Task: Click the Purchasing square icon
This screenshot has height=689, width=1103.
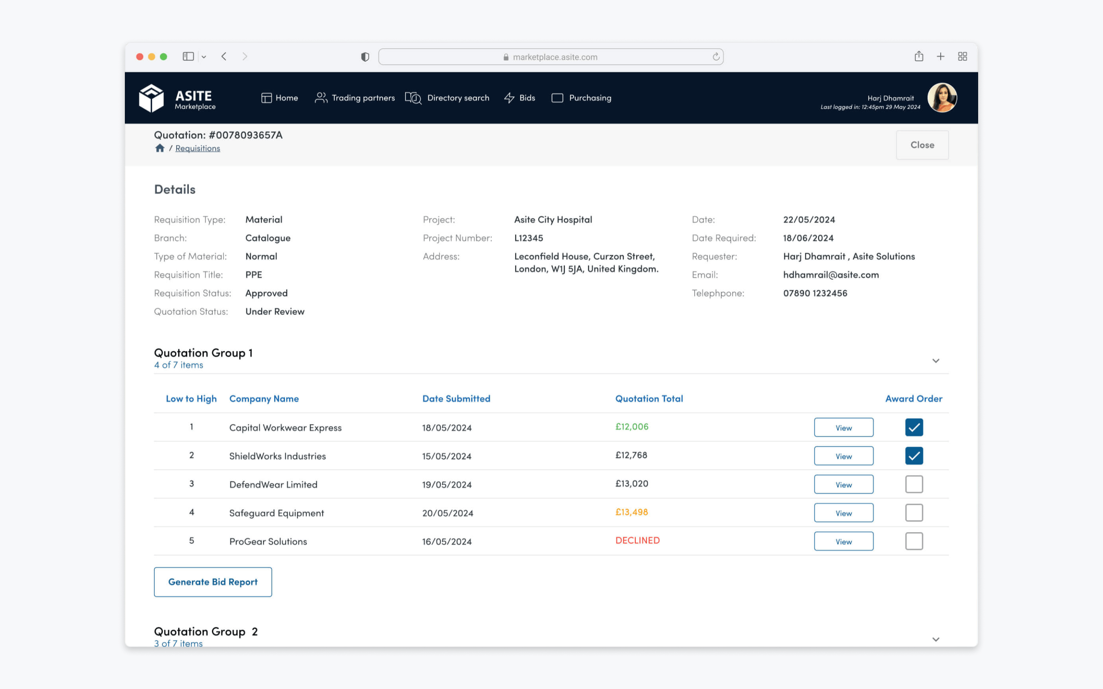Action: pyautogui.click(x=557, y=98)
